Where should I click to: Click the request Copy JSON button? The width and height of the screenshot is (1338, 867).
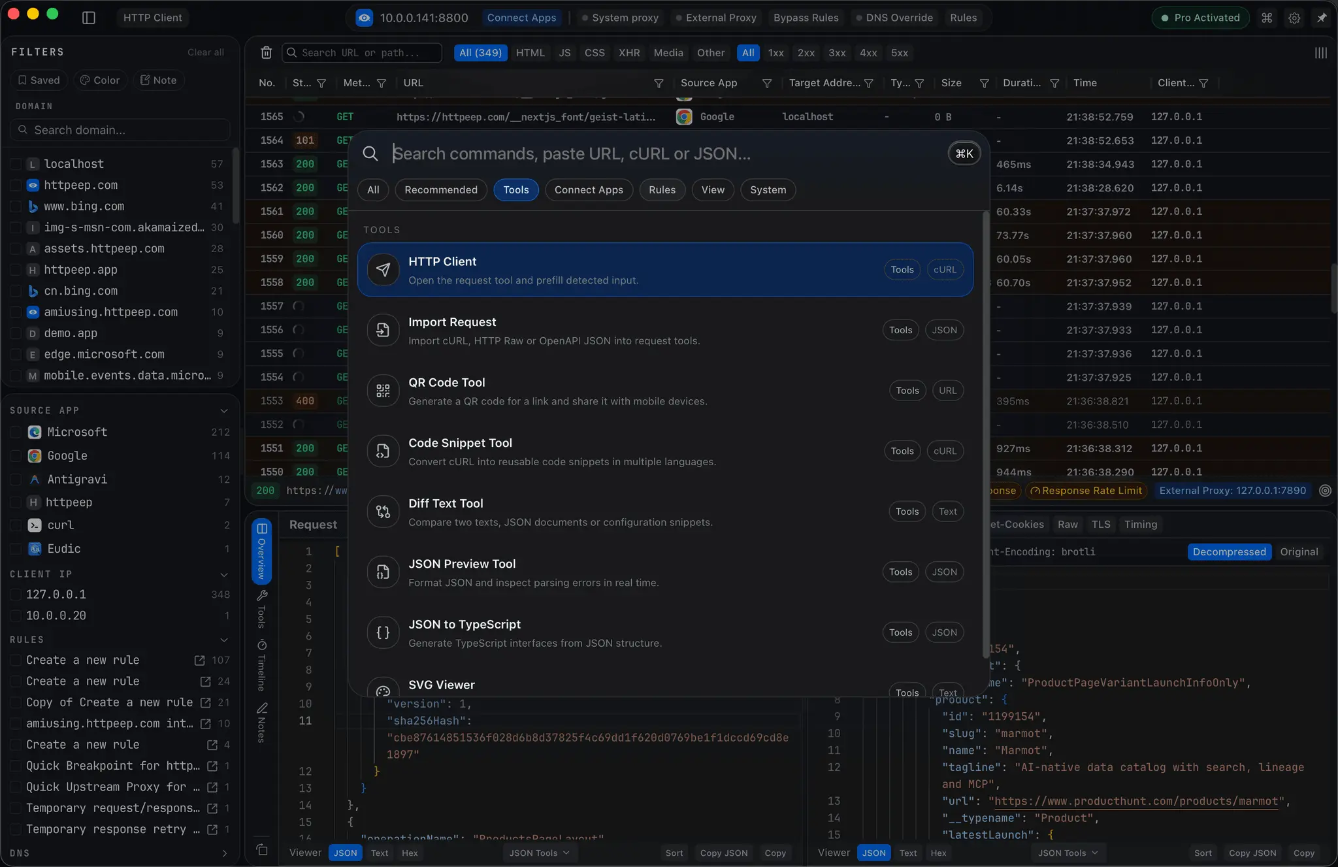[x=724, y=853]
